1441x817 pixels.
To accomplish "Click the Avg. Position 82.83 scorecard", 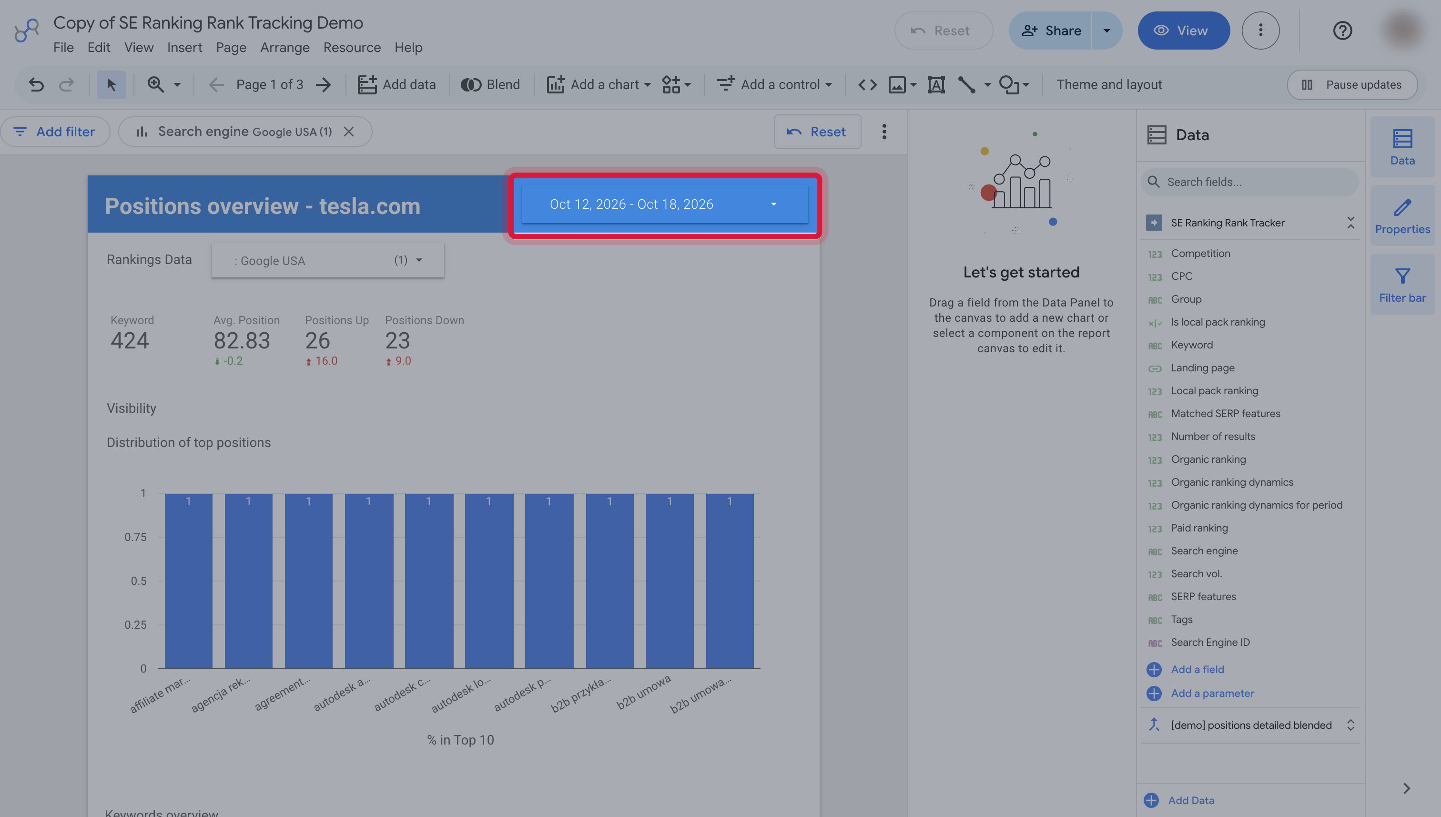I will tap(246, 341).
